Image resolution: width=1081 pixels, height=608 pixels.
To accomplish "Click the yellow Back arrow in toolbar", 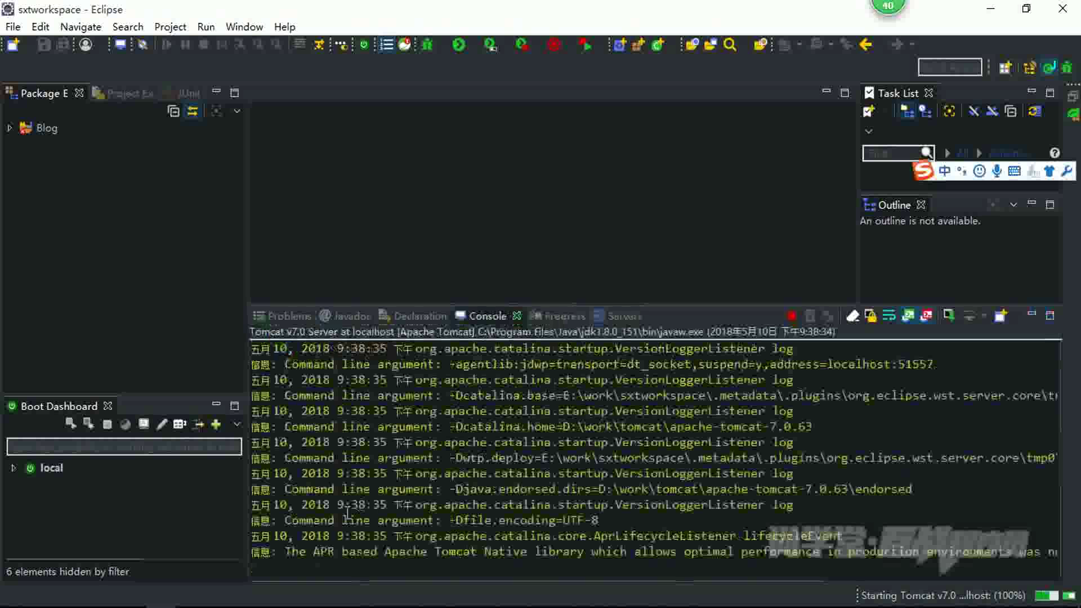I will 866,44.
